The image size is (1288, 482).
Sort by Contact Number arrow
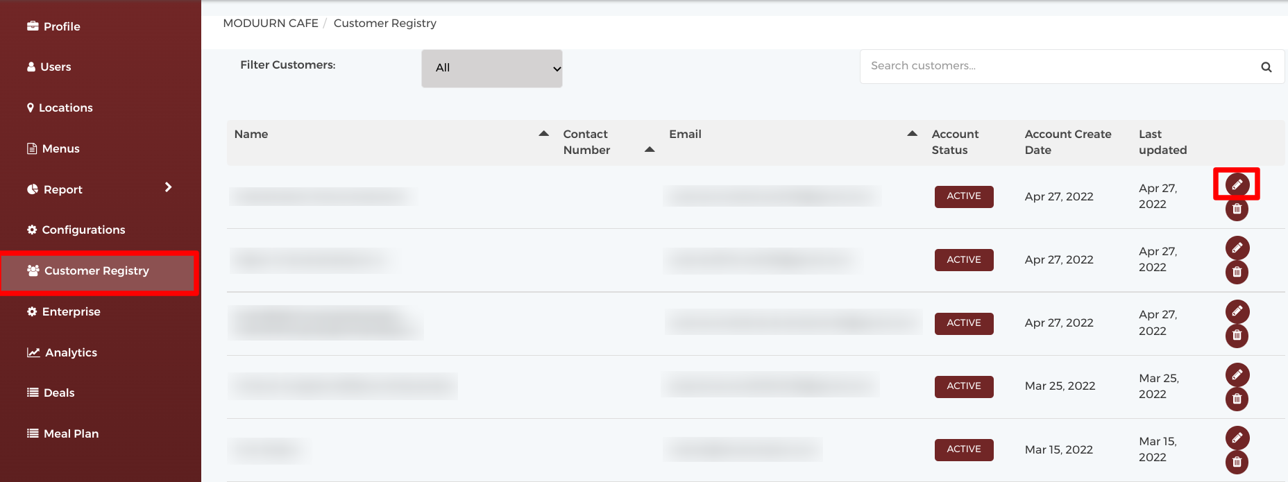coord(650,149)
